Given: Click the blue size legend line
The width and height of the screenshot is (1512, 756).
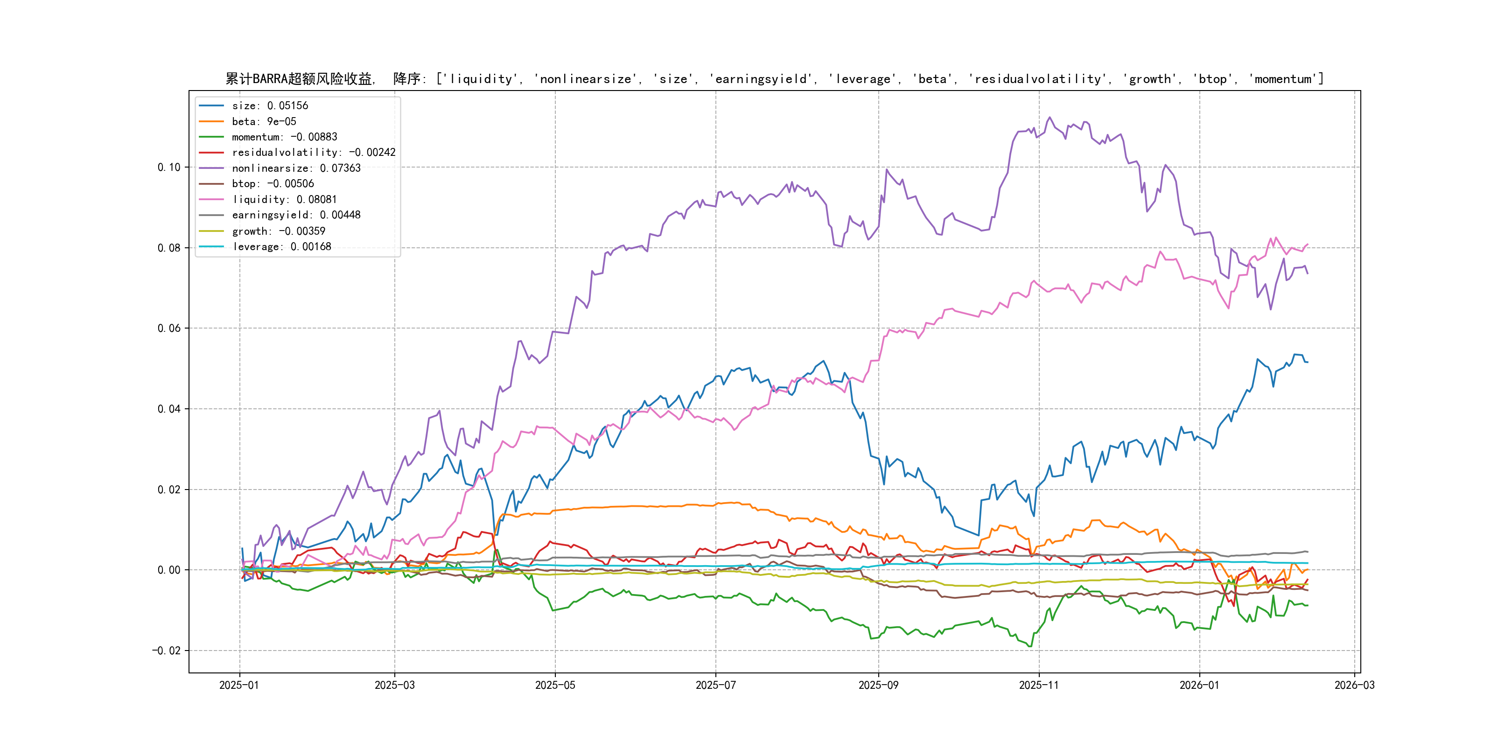Looking at the screenshot, I should tap(211, 105).
